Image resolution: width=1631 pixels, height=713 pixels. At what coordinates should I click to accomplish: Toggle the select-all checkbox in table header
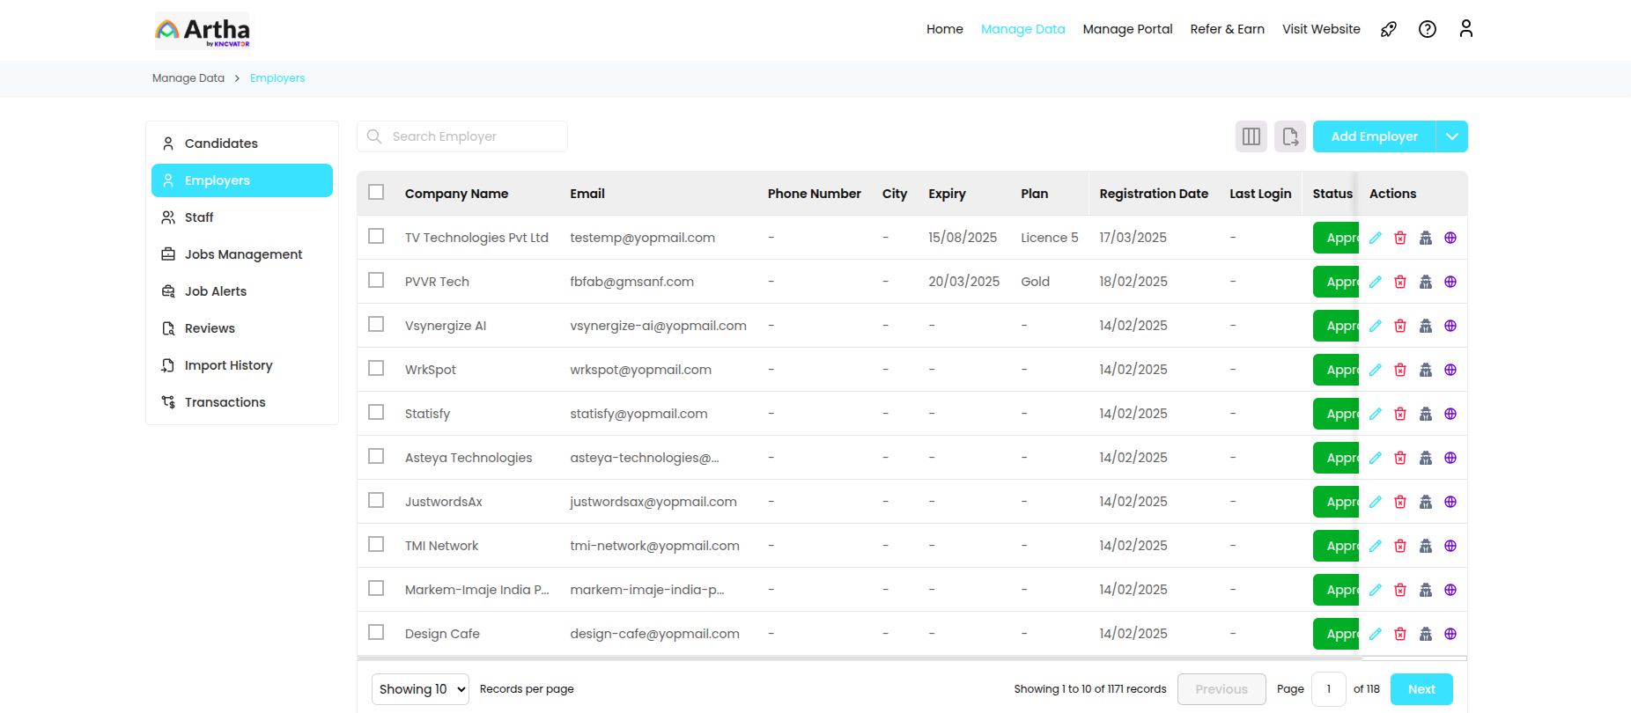[x=376, y=193]
